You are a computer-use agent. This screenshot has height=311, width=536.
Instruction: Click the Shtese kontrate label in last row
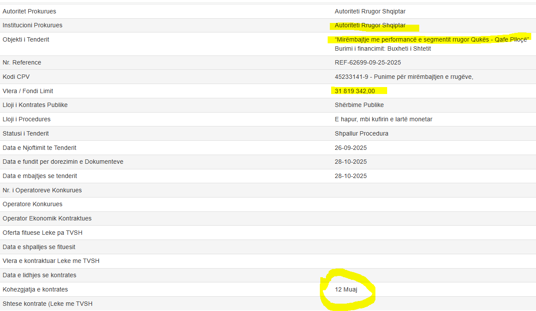(47, 304)
